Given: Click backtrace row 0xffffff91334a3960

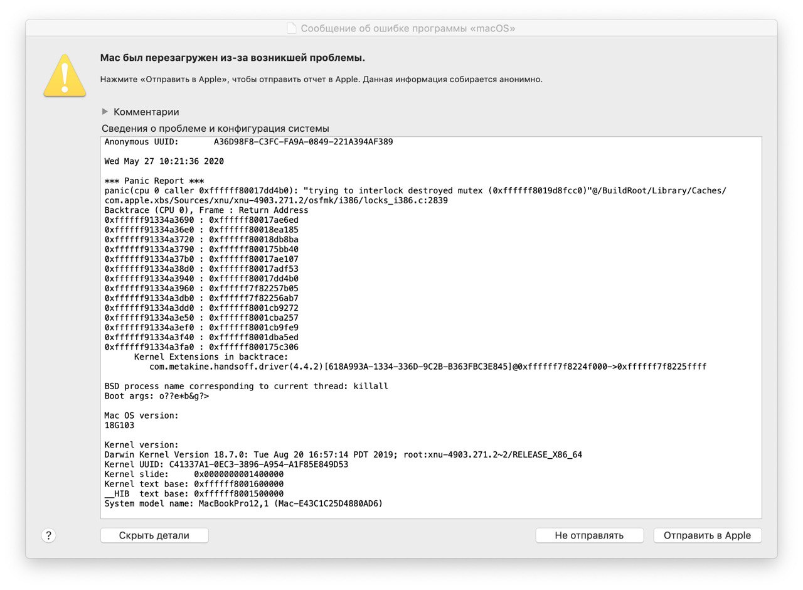Looking at the screenshot, I should click(201, 288).
